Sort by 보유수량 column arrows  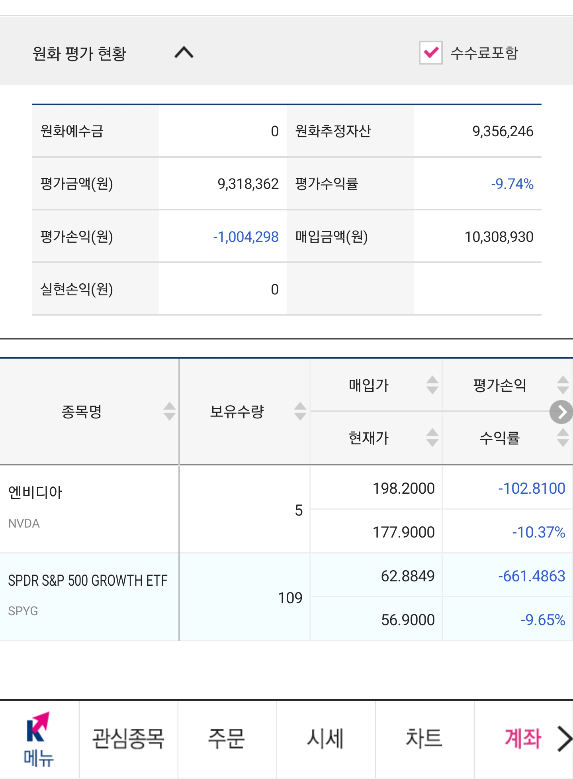coord(300,411)
